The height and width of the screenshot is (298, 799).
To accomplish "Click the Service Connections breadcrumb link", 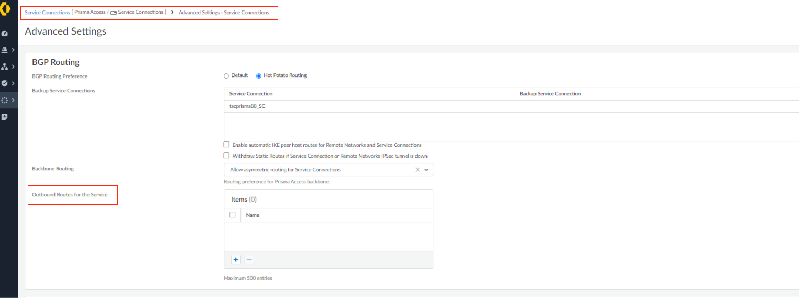I will coord(47,13).
